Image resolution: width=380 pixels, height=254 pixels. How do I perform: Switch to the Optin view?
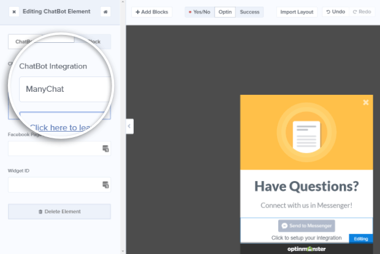click(225, 12)
